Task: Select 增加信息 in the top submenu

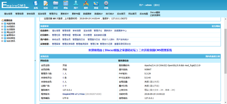Action: tap(8, 14)
